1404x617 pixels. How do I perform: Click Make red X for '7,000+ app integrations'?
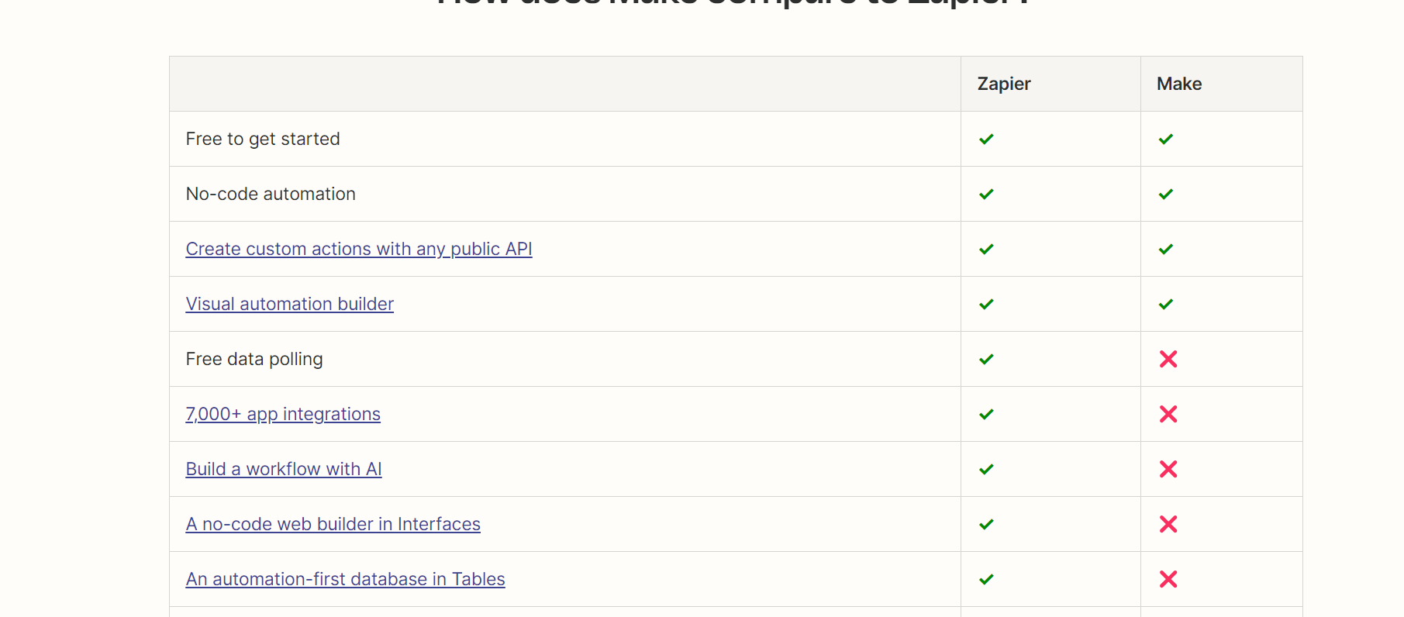tap(1168, 414)
